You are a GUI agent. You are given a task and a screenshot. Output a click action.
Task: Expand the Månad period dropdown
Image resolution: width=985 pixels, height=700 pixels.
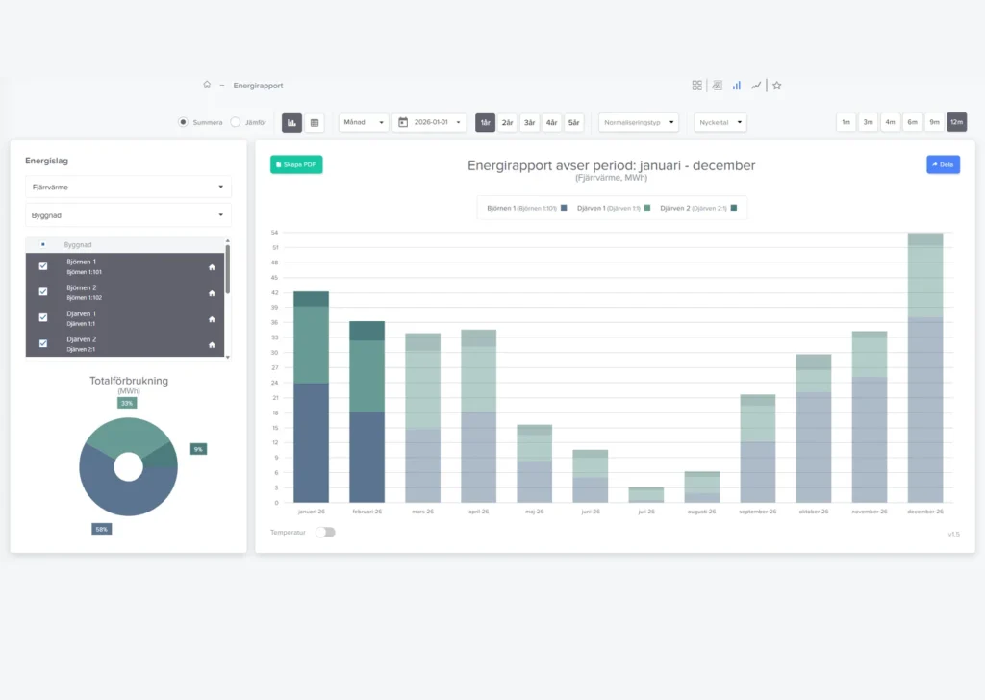click(x=364, y=123)
